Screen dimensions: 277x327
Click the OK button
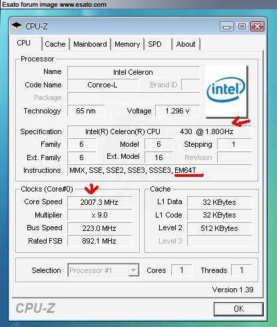[238, 309]
